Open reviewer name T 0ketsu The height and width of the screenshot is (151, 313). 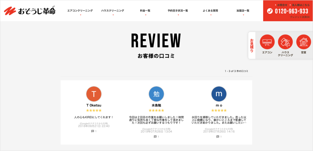94,105
